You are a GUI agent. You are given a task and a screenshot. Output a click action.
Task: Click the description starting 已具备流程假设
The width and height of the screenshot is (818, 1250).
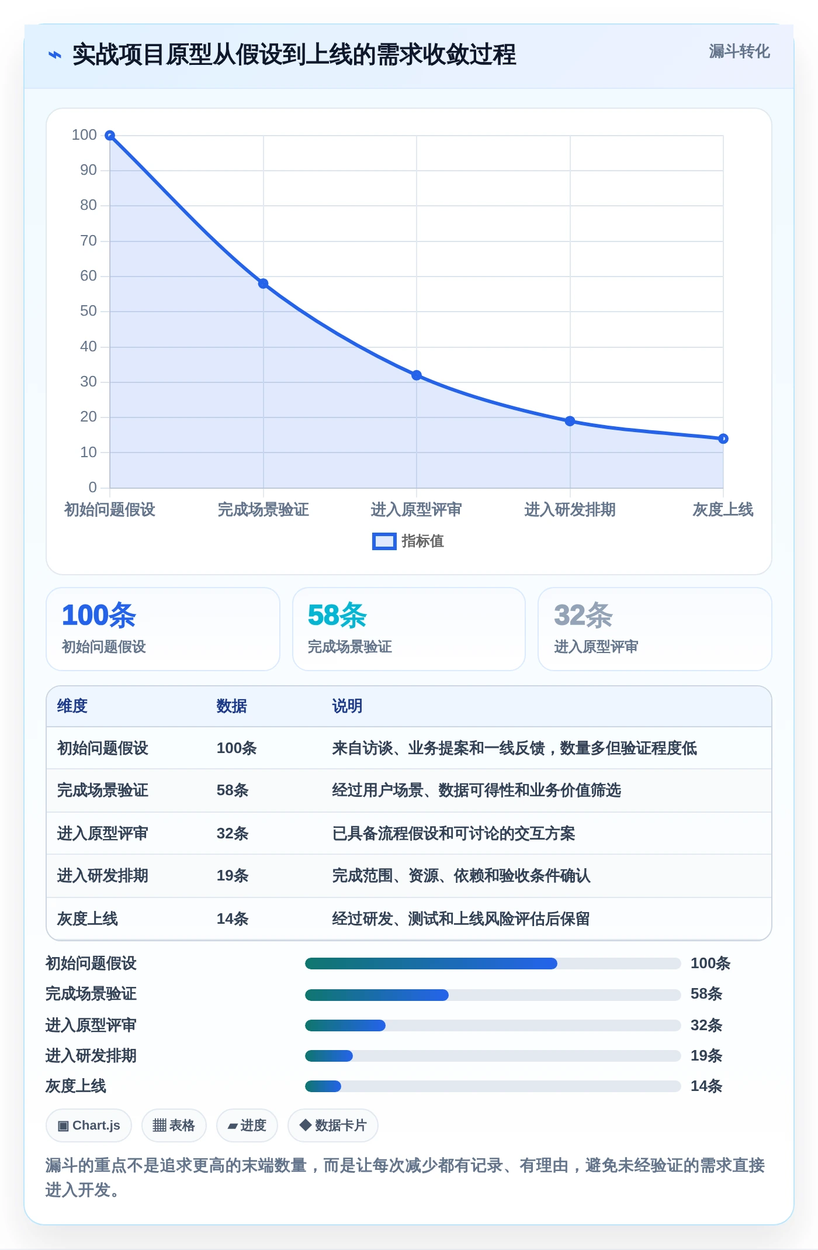[454, 834]
